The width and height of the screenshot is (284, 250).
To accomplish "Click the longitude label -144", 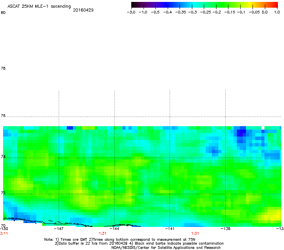I will 114,229.
